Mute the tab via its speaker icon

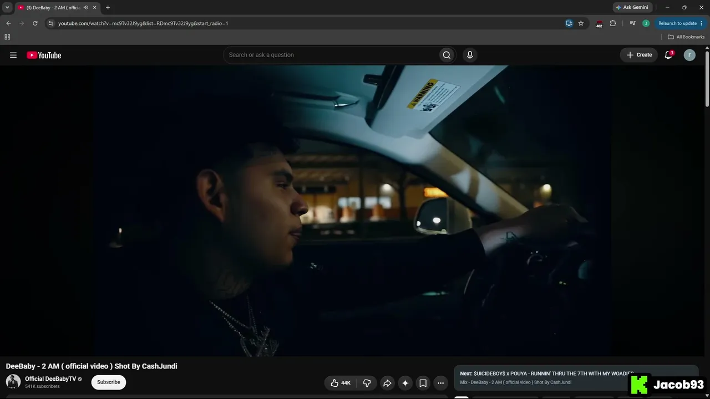(85, 7)
